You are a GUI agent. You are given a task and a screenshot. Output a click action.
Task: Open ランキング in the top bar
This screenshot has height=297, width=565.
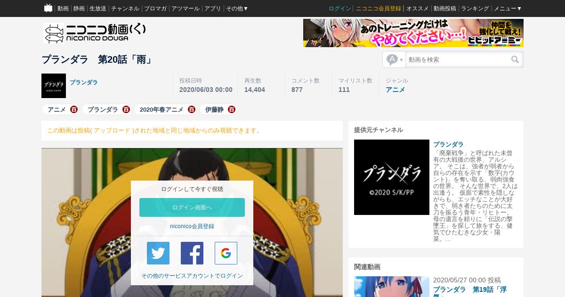pos(475,8)
